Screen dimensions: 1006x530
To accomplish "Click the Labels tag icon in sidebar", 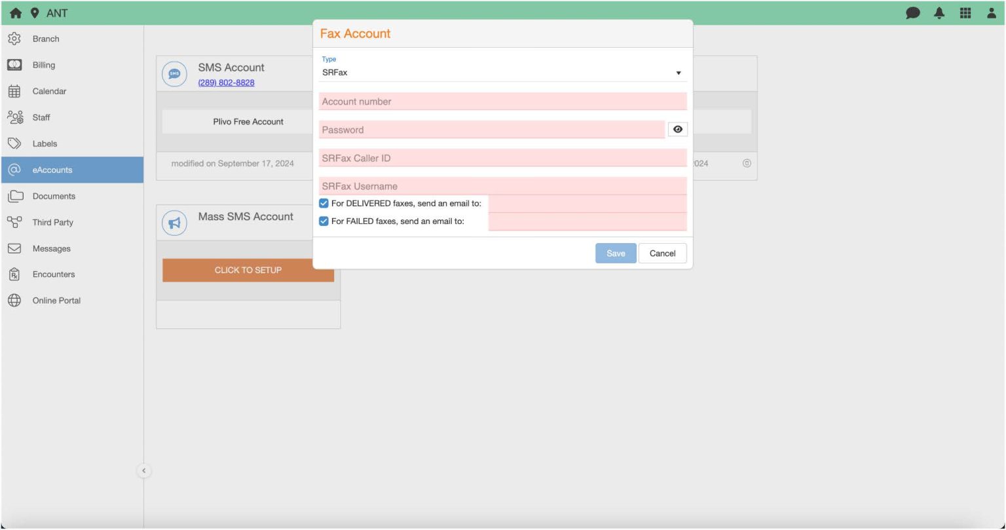I will [x=16, y=143].
